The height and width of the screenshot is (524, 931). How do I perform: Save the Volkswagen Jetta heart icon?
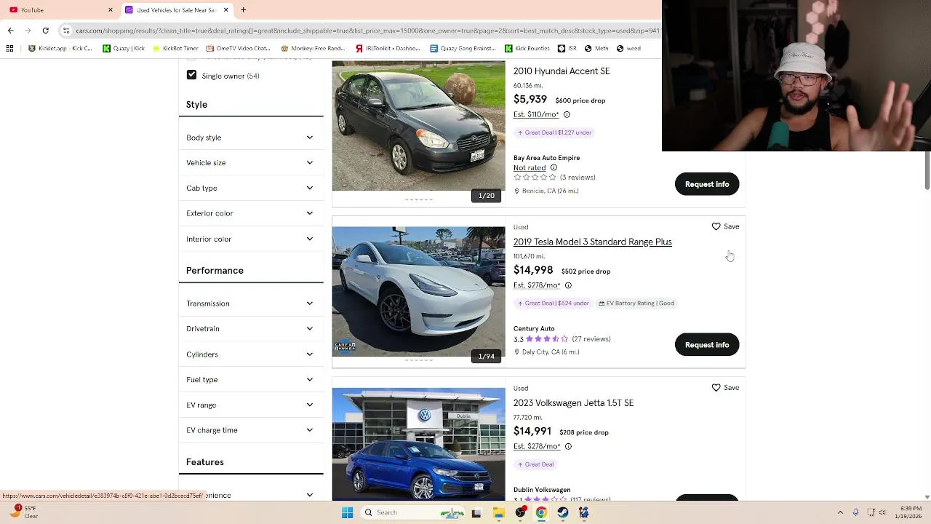tap(716, 388)
